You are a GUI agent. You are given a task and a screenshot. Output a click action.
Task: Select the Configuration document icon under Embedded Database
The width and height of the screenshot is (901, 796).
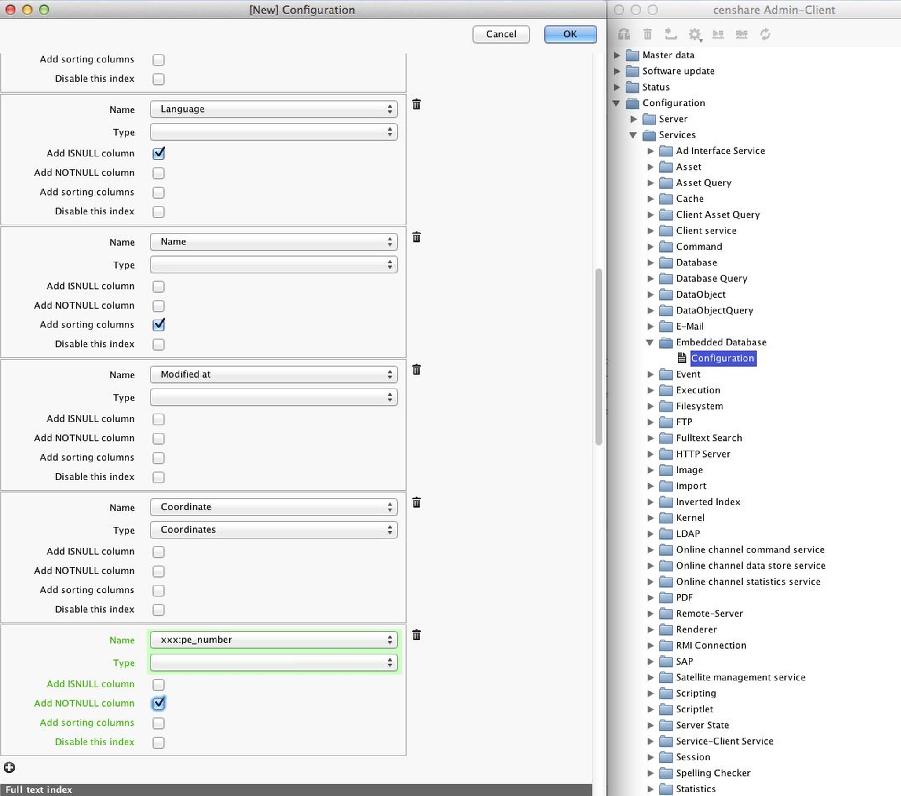pos(682,358)
